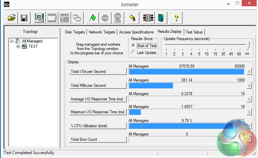
Task: Start a new manager with computer icon
Action: tap(39, 18)
